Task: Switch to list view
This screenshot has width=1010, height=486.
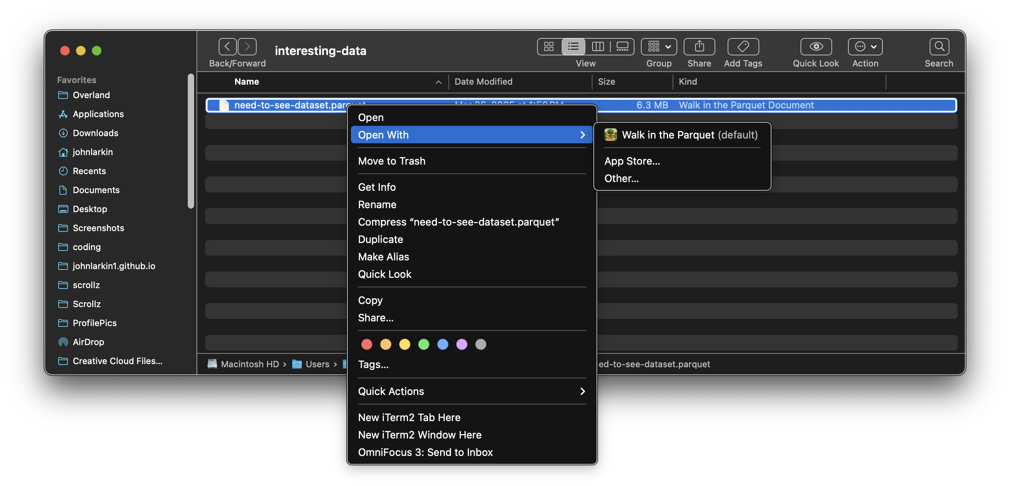Action: (x=573, y=47)
